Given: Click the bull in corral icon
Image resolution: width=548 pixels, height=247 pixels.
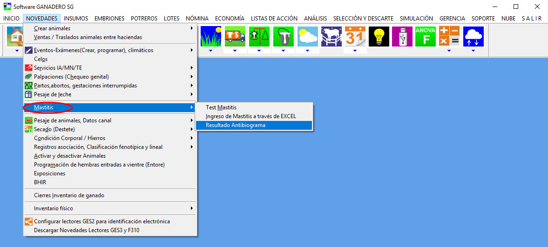Looking at the screenshot, I should (x=331, y=36).
